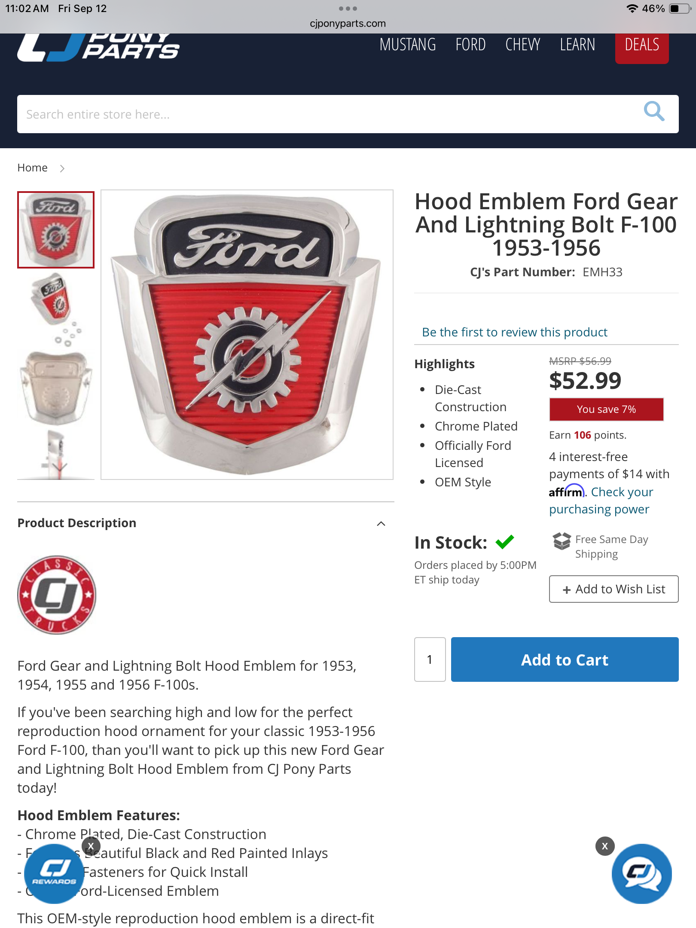
Task: Open the CJ live chat bubble
Action: pyautogui.click(x=642, y=874)
